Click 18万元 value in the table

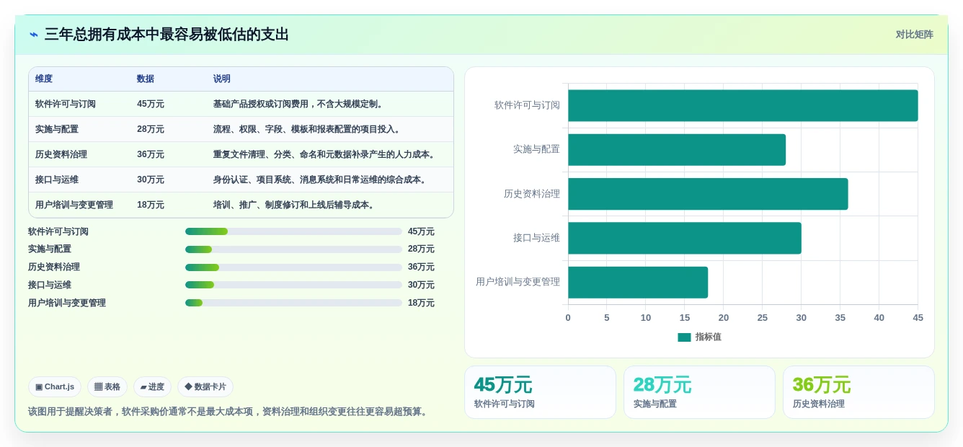tap(151, 205)
